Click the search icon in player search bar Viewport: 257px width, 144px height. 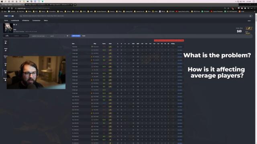coord(21,16)
